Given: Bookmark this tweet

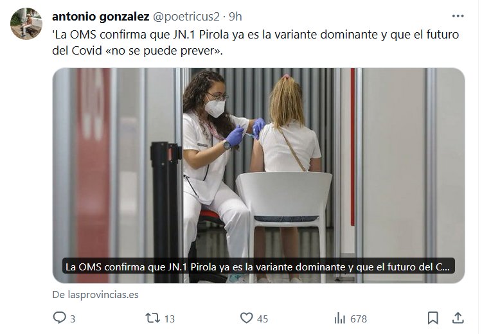Looking at the screenshot, I should point(433,318).
